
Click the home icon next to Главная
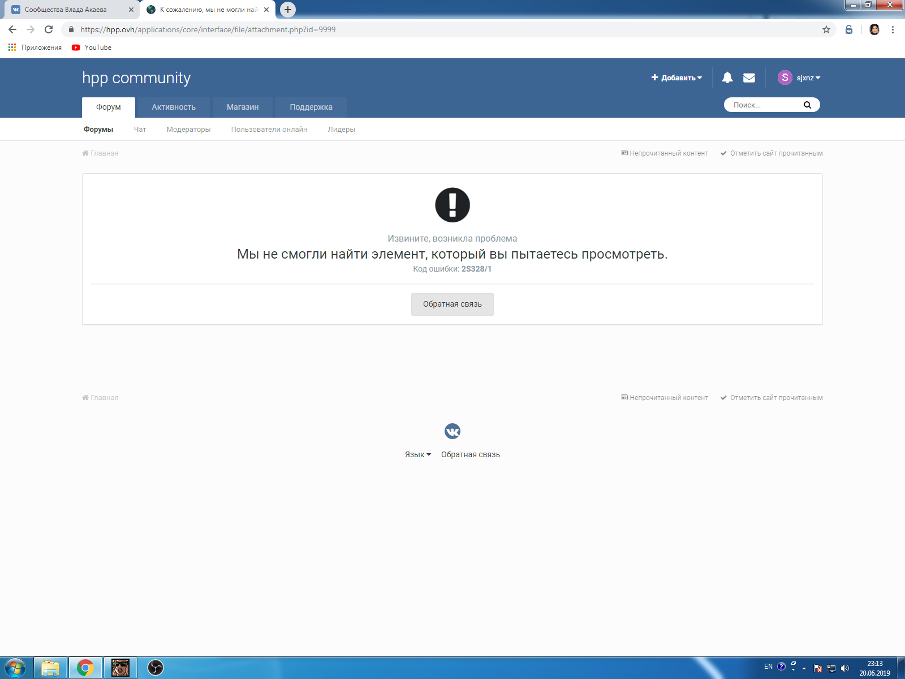85,153
